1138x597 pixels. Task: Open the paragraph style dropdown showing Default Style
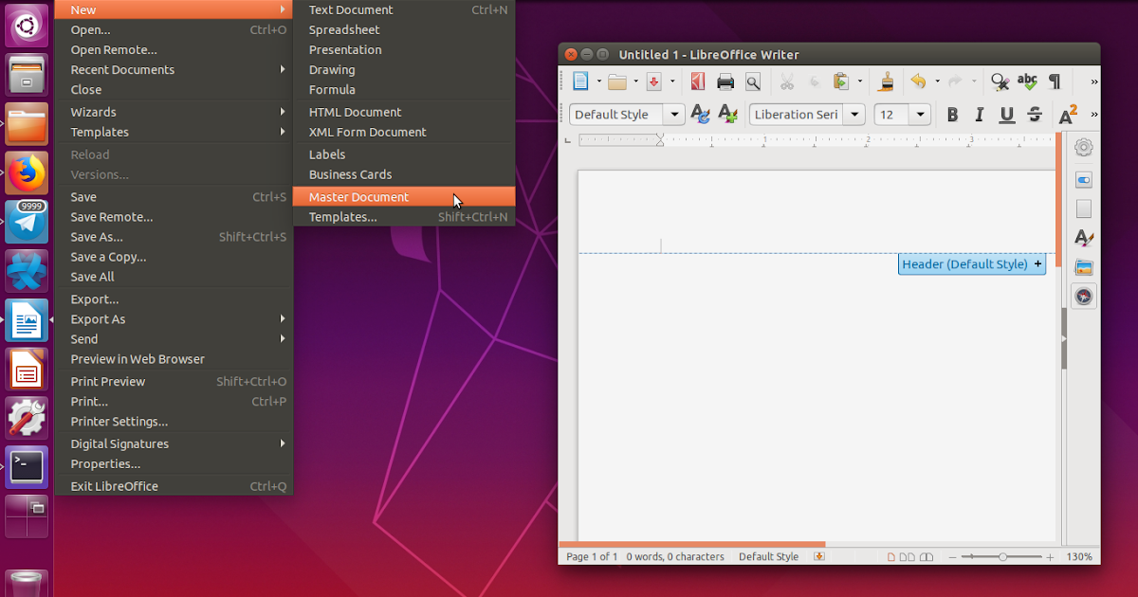(674, 114)
